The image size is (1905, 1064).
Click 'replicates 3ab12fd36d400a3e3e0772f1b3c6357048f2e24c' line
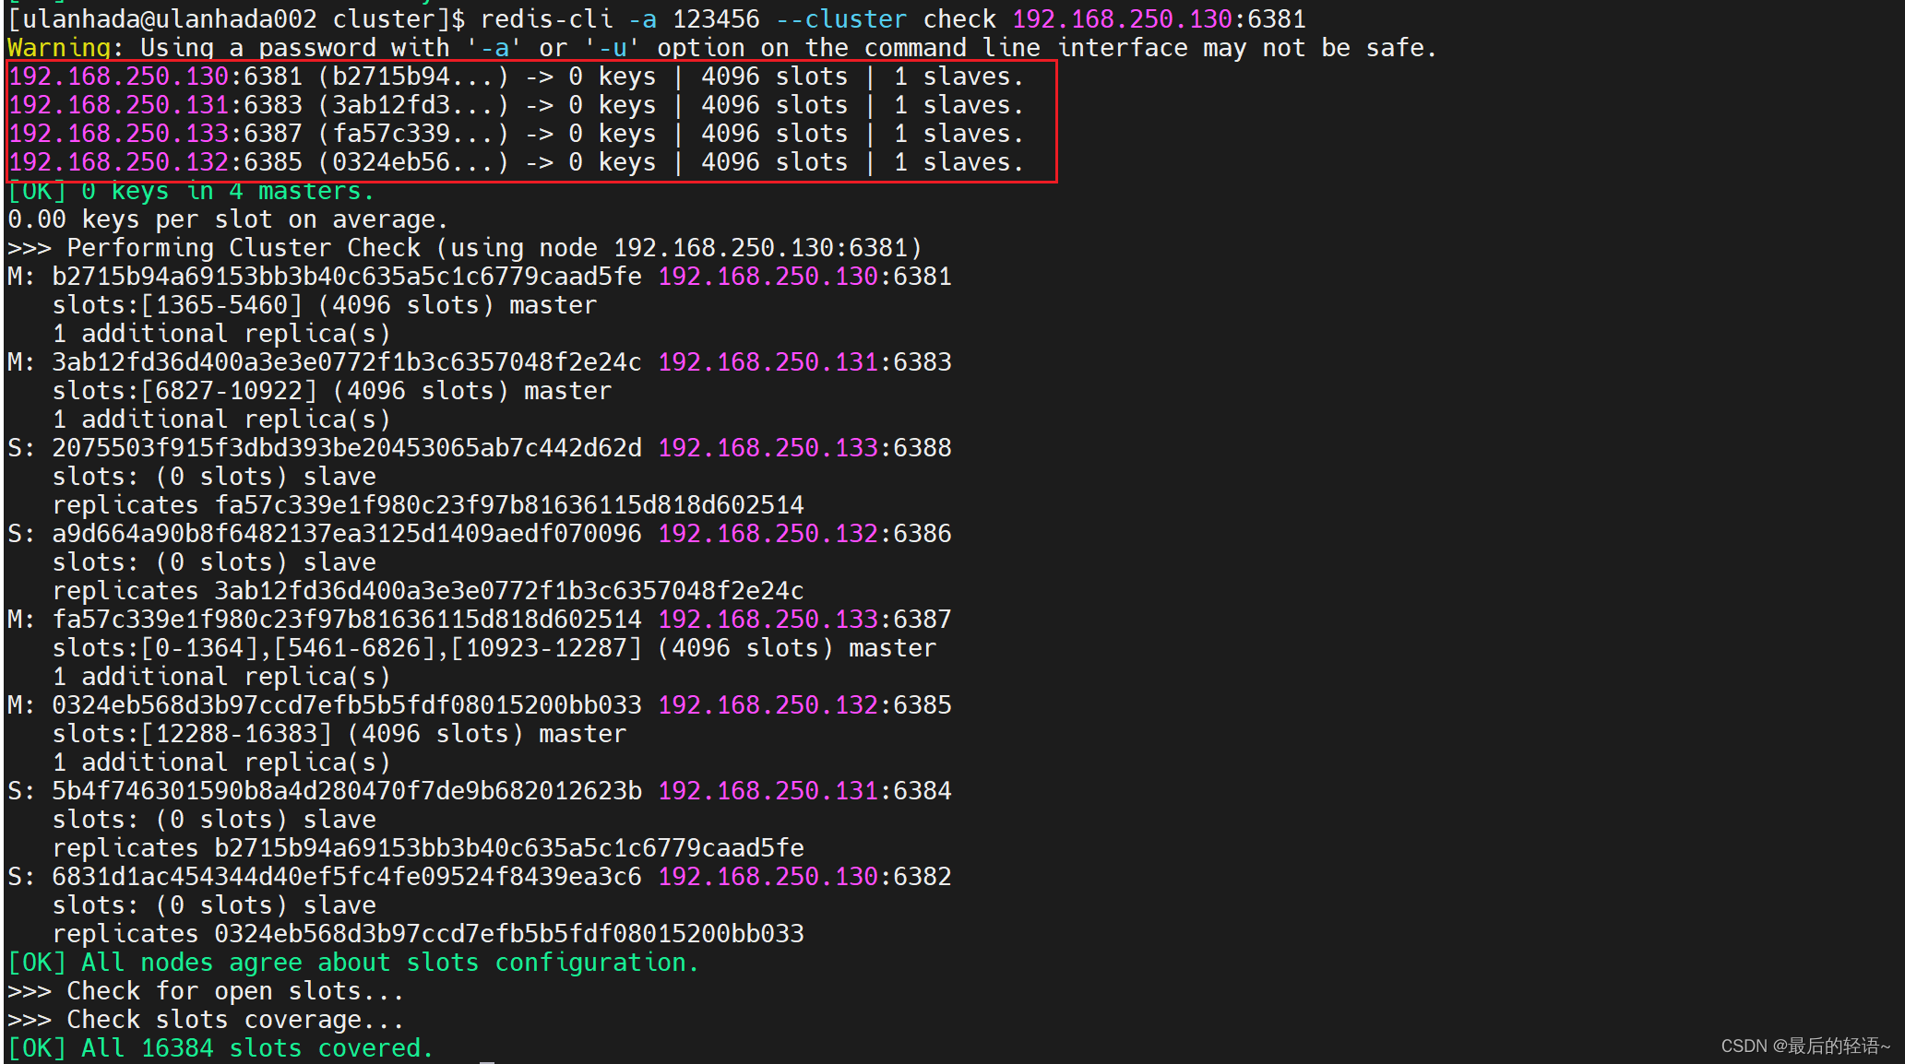pyautogui.click(x=428, y=591)
